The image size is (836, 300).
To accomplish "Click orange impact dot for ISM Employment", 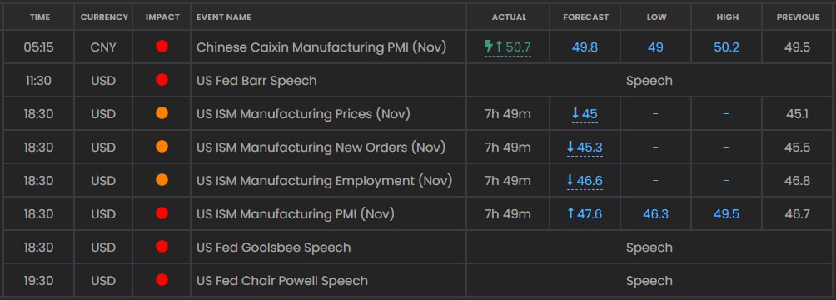I will point(162,180).
